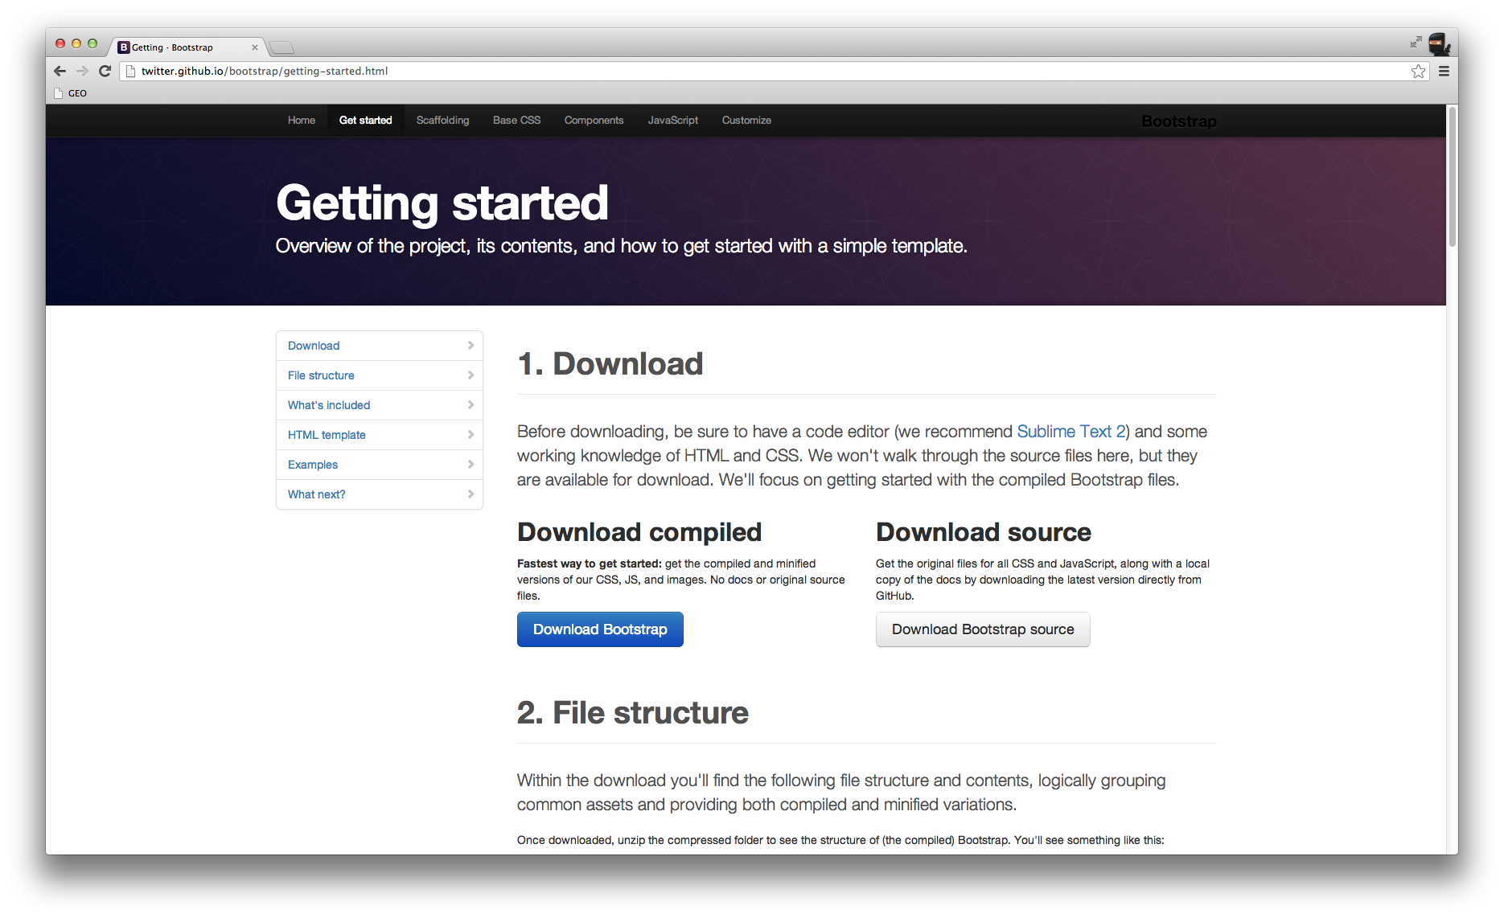Click the blue Download Bootstrap button
Screen dimensions: 1504x918
coord(600,629)
